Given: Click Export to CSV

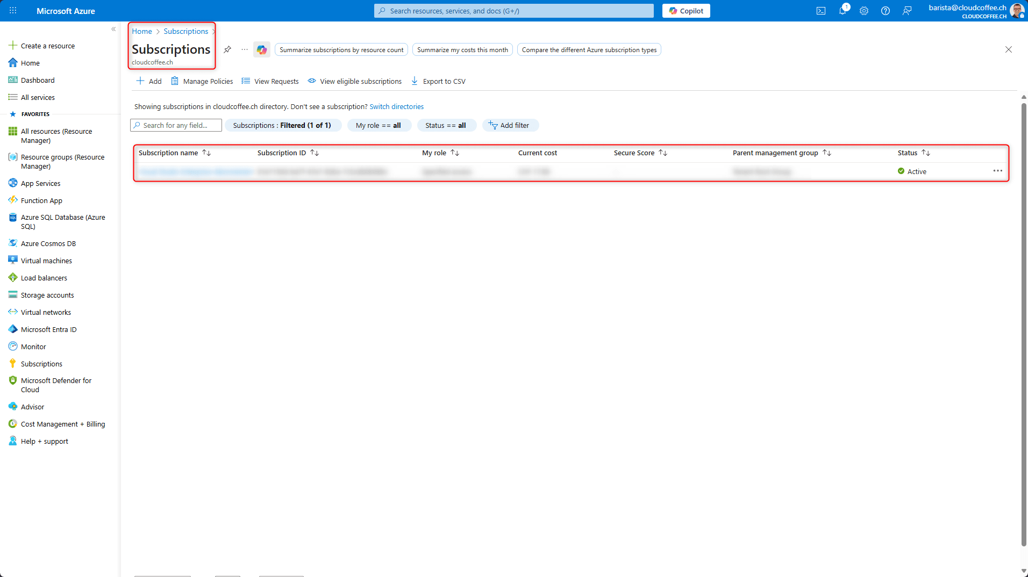Looking at the screenshot, I should tap(438, 81).
